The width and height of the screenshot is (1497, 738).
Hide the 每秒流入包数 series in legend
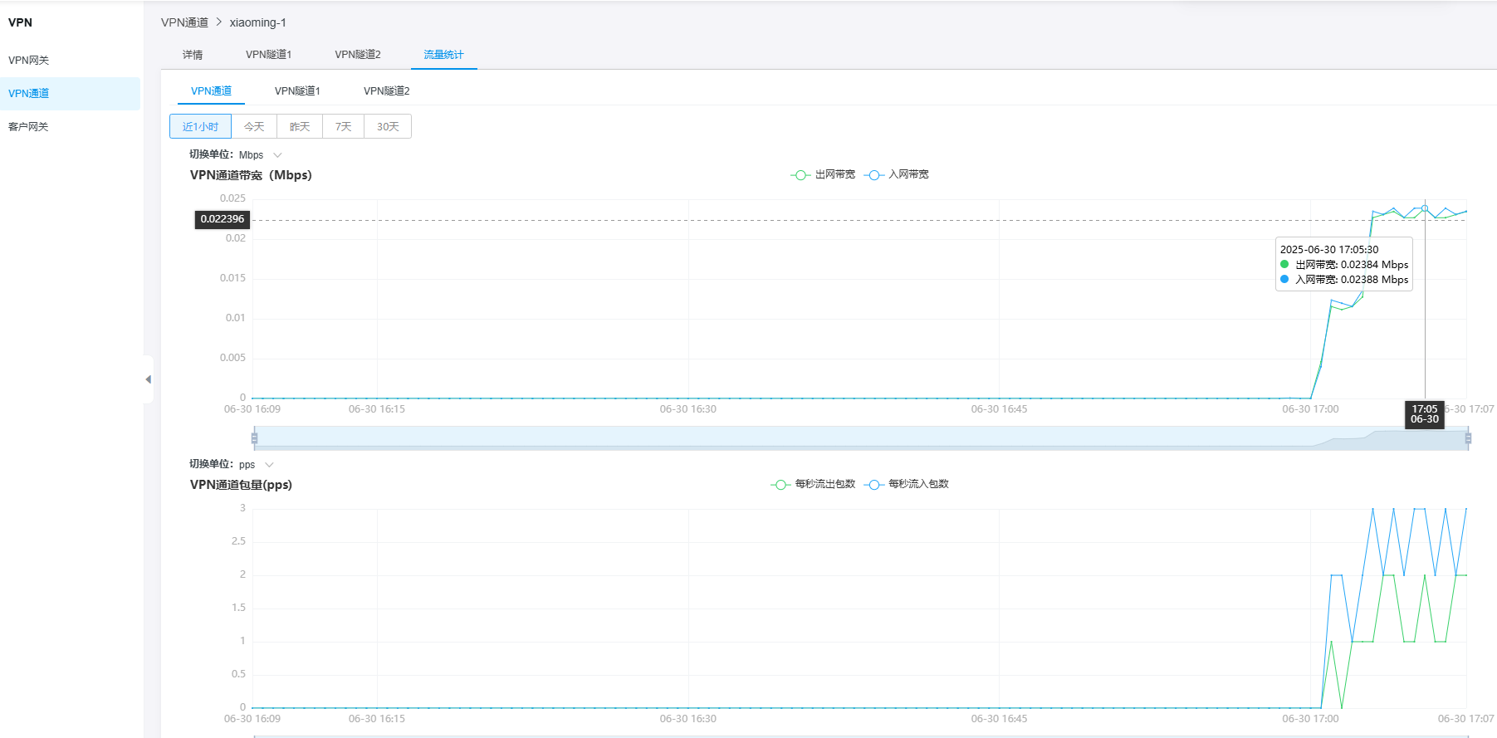(907, 484)
